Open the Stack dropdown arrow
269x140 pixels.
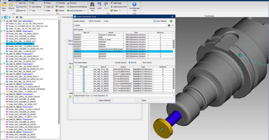click(x=120, y=11)
